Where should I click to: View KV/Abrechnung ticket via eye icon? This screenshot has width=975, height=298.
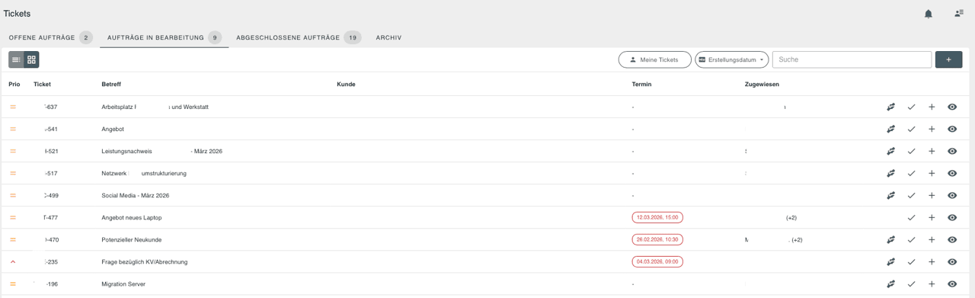coord(952,262)
